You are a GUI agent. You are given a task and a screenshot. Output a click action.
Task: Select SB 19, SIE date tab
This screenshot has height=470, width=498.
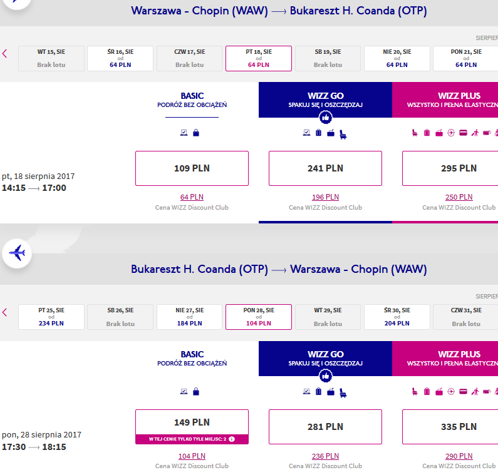pos(328,58)
